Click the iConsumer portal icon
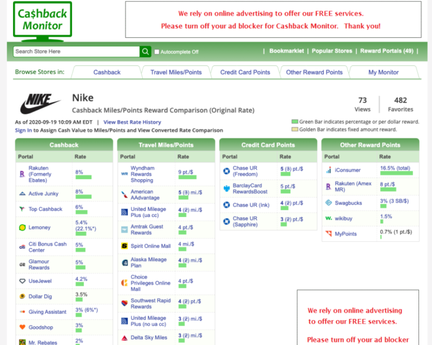Screen dimensions: 432x345 pos(329,170)
